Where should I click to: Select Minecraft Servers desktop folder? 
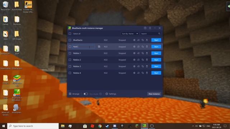coord(5,110)
